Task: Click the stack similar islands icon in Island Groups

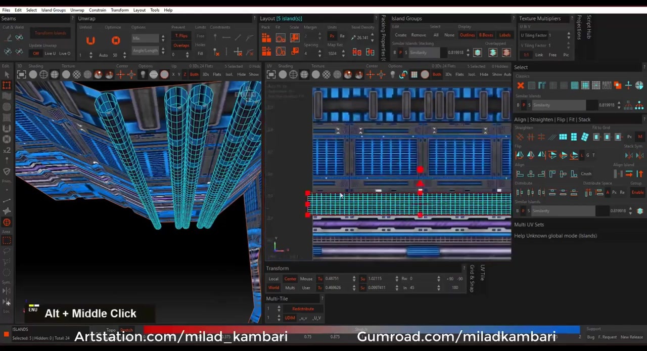Action: (x=478, y=53)
